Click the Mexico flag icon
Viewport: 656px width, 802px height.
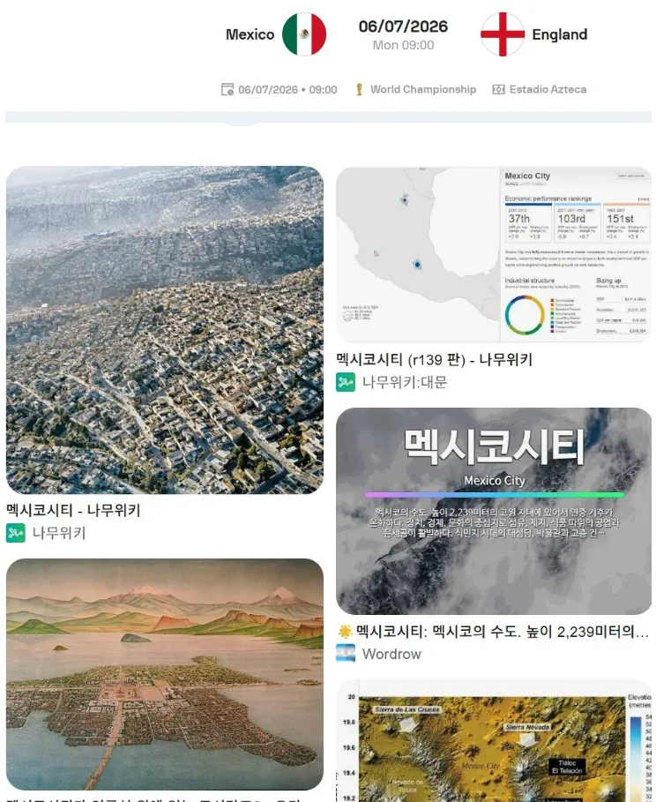click(304, 34)
